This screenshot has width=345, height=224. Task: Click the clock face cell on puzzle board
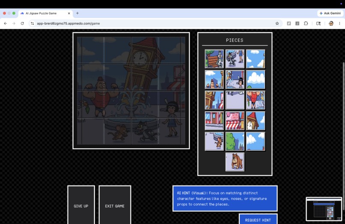pos(145,50)
